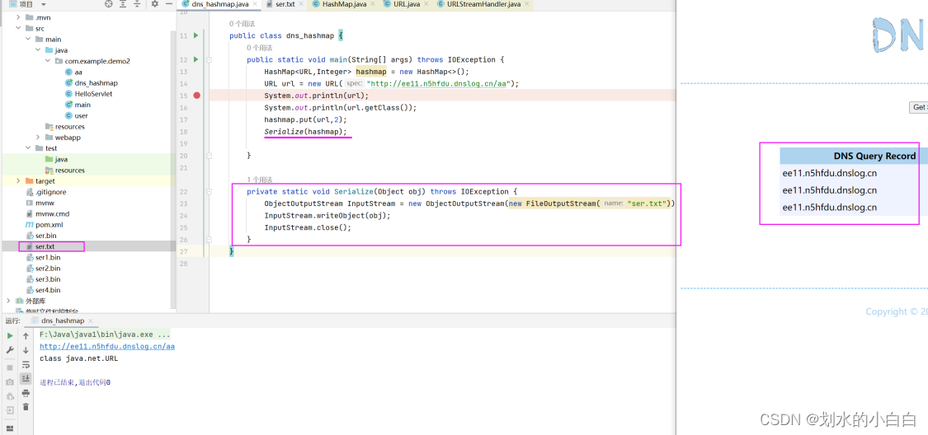Image resolution: width=928 pixels, height=435 pixels.
Task: Toggle breakpoint on line 15
Action: 196,96
